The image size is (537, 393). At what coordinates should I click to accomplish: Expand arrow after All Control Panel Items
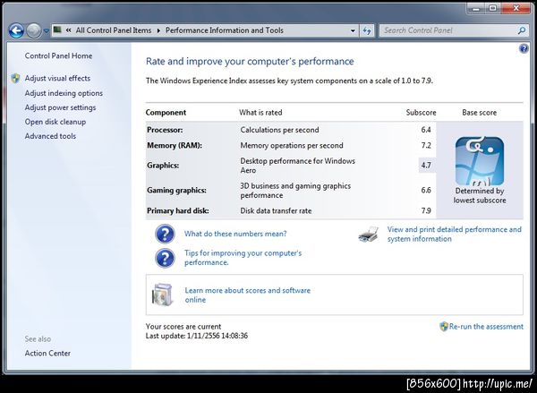tap(158, 30)
